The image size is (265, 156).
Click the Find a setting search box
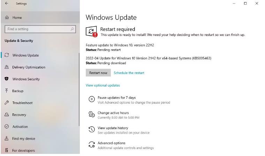pyautogui.click(x=40, y=29)
